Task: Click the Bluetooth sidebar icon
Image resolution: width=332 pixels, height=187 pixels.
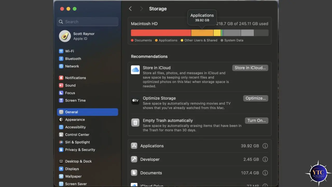Action: [x=61, y=59]
